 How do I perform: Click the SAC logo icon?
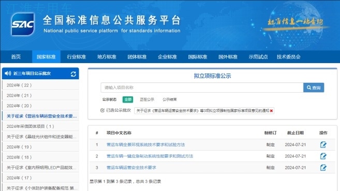point(23,24)
